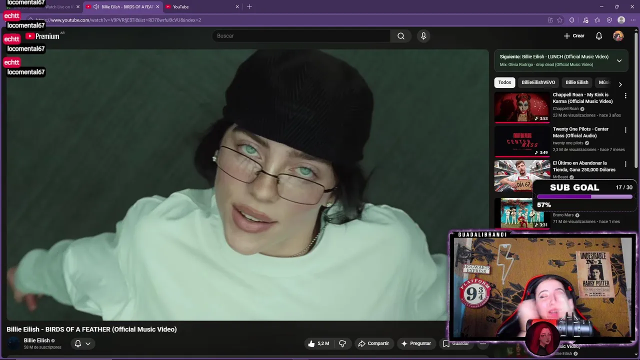The image size is (640, 360).
Task: Open YouTube notifications bell in header
Action: pyautogui.click(x=599, y=36)
